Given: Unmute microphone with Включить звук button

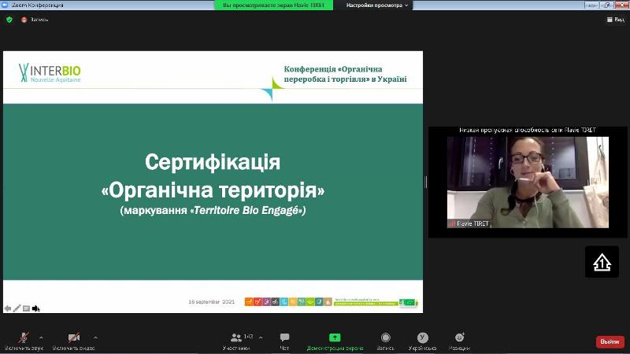Looking at the screenshot, I should (x=24, y=338).
